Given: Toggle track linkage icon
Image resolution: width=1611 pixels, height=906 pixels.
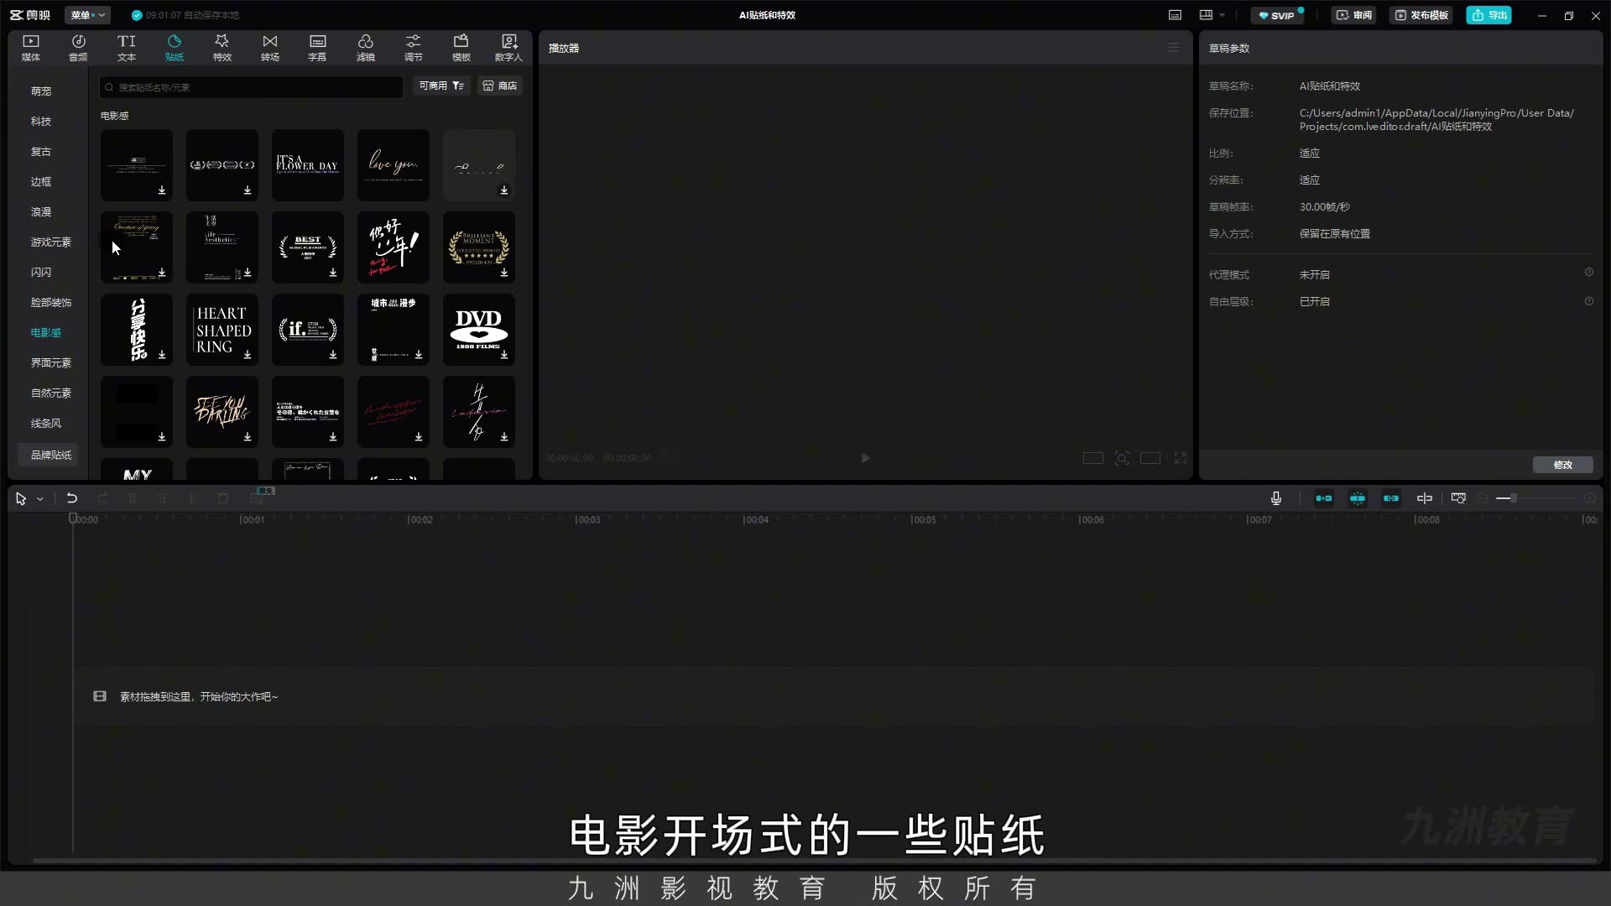Looking at the screenshot, I should point(1391,498).
